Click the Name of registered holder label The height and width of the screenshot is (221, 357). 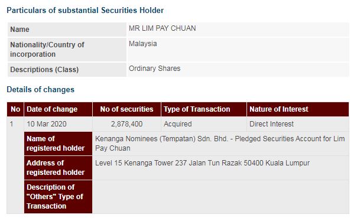(x=59, y=144)
